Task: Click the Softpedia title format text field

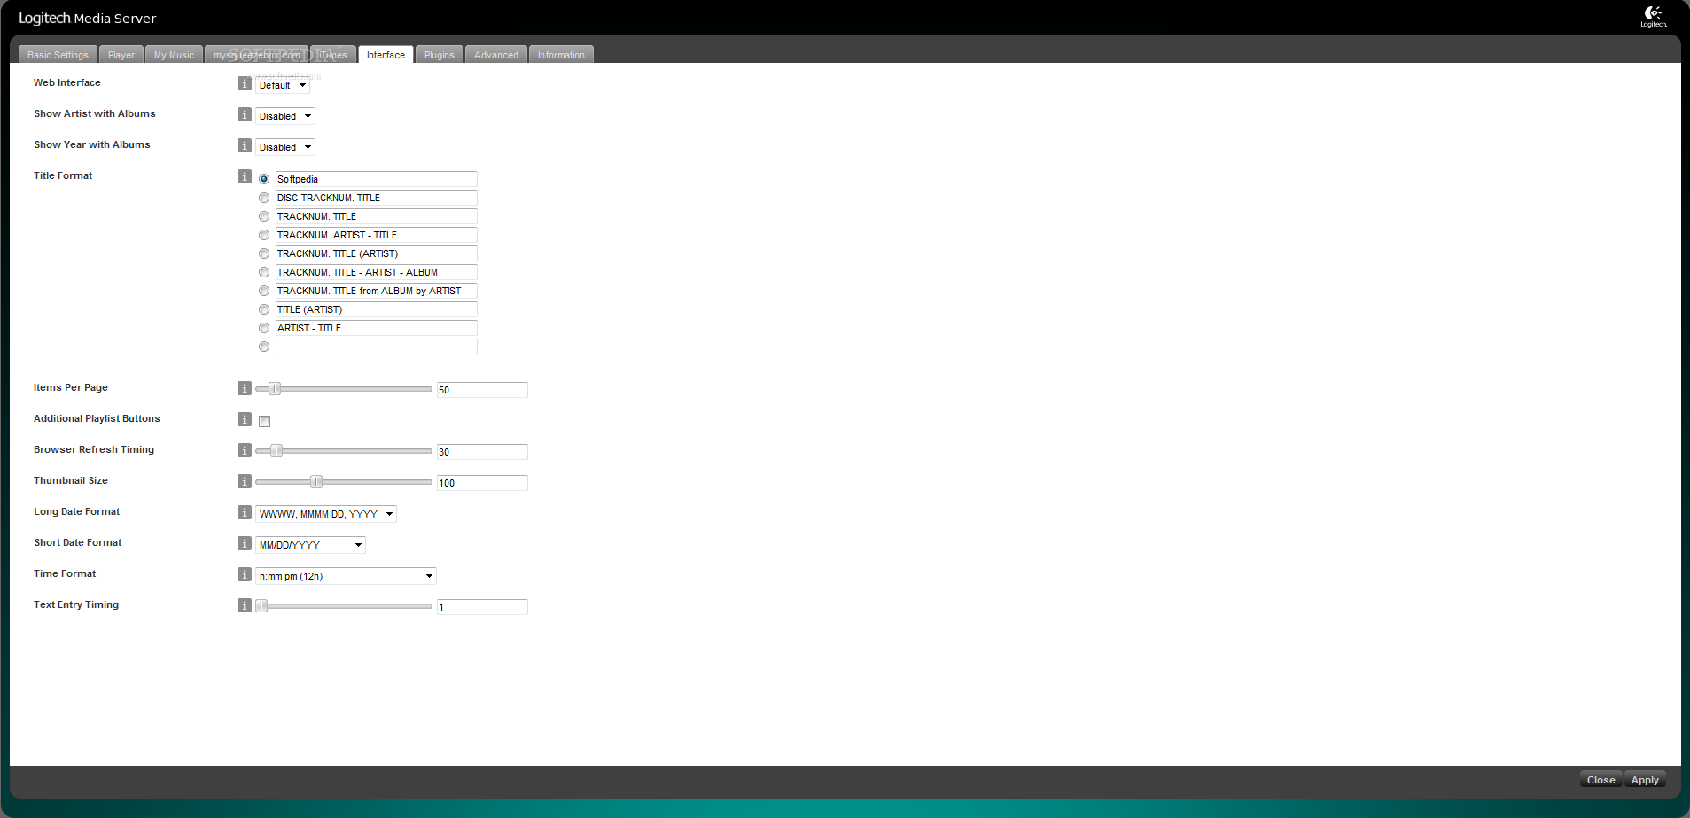Action: pyautogui.click(x=377, y=179)
